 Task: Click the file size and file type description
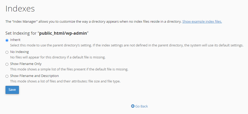pos(65,81)
